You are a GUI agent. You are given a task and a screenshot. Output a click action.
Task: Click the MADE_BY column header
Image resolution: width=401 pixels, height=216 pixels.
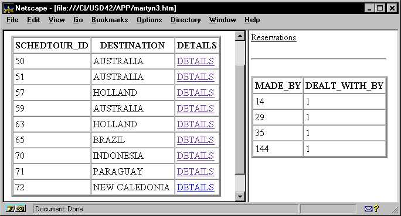click(x=278, y=86)
